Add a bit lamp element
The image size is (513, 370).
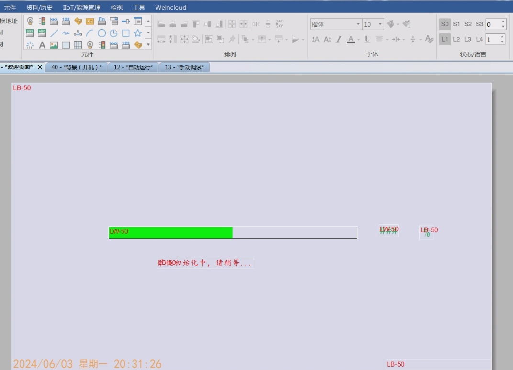[30, 21]
